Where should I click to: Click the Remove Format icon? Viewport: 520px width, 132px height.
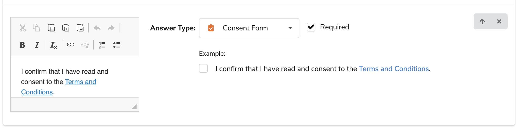coord(53,45)
